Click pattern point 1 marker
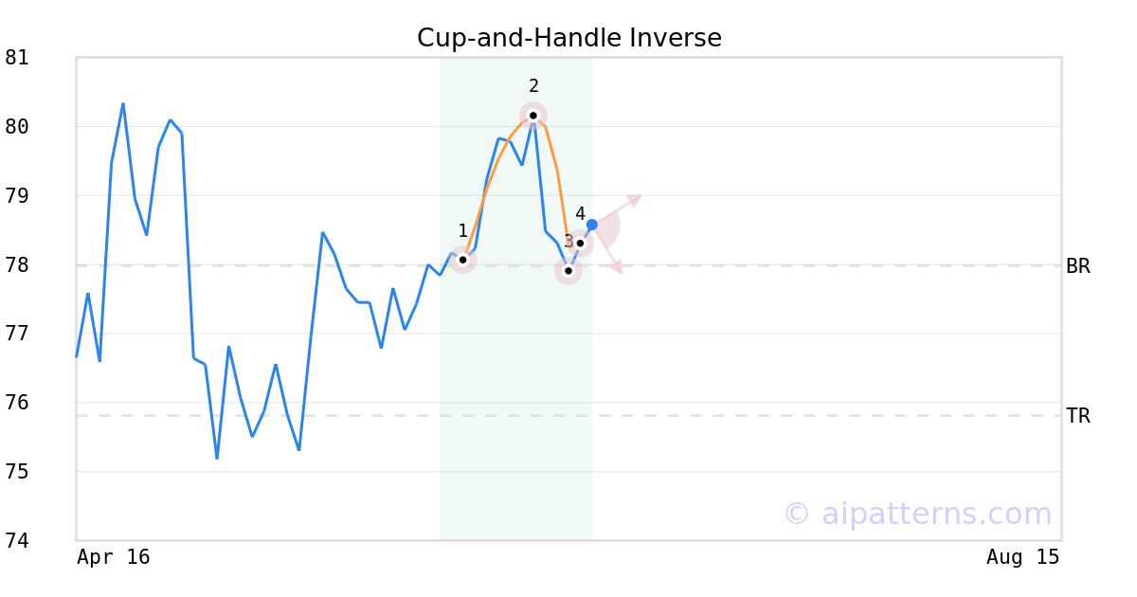Screen dimensions: 1137x597 click(462, 260)
